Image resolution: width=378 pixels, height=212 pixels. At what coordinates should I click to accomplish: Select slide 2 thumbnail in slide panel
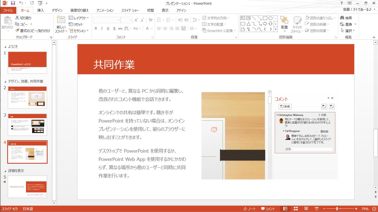(x=27, y=97)
